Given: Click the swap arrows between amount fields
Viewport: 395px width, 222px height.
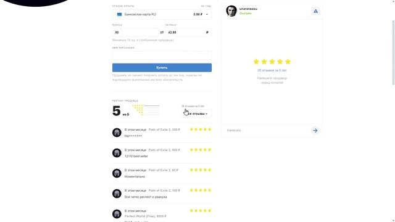Looking at the screenshot, I should tap(162, 33).
